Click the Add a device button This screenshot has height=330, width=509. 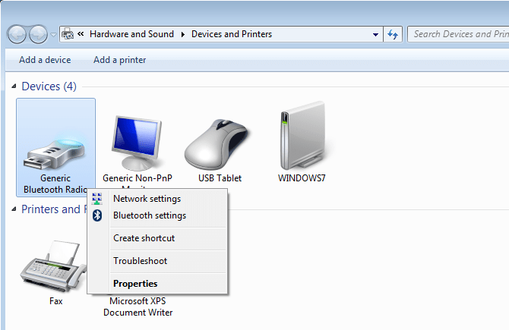point(45,60)
